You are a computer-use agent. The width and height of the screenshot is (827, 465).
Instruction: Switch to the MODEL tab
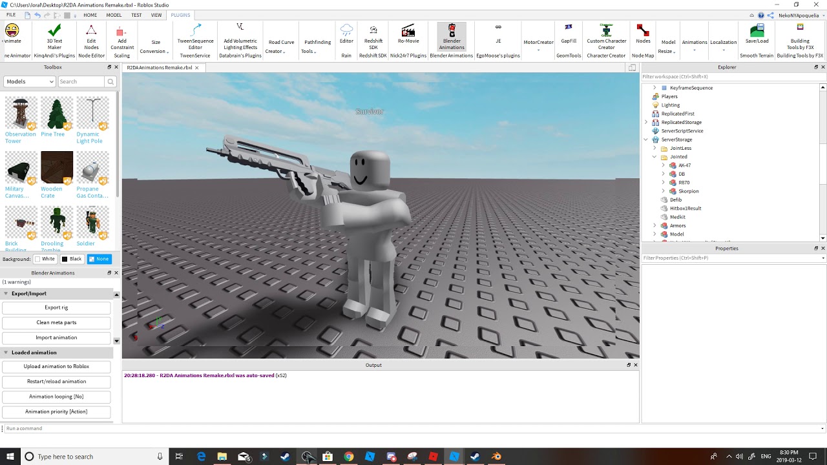[114, 15]
